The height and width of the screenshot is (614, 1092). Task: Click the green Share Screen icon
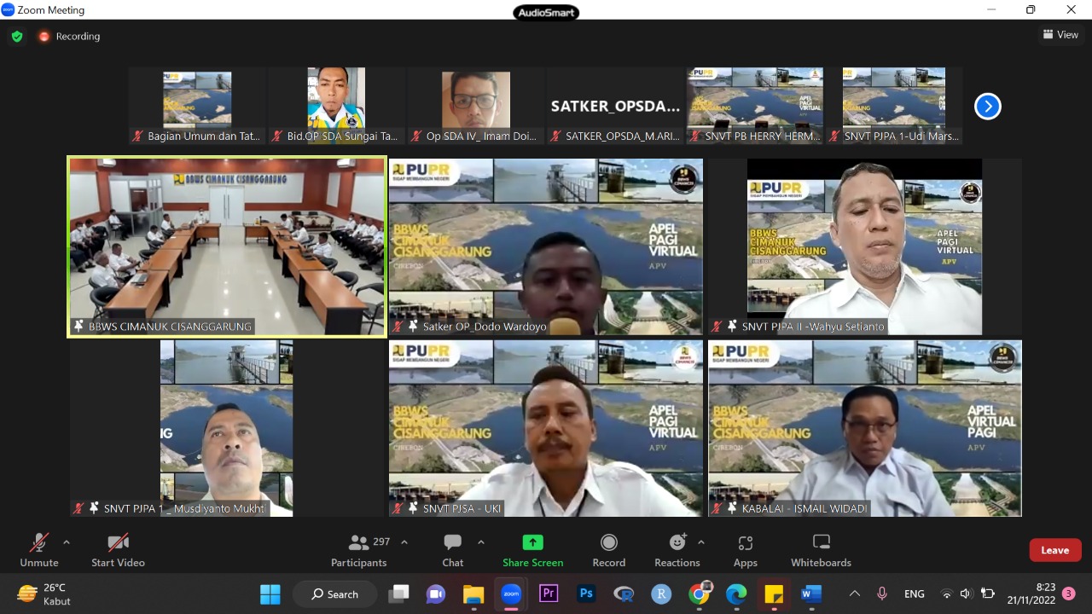(x=532, y=542)
